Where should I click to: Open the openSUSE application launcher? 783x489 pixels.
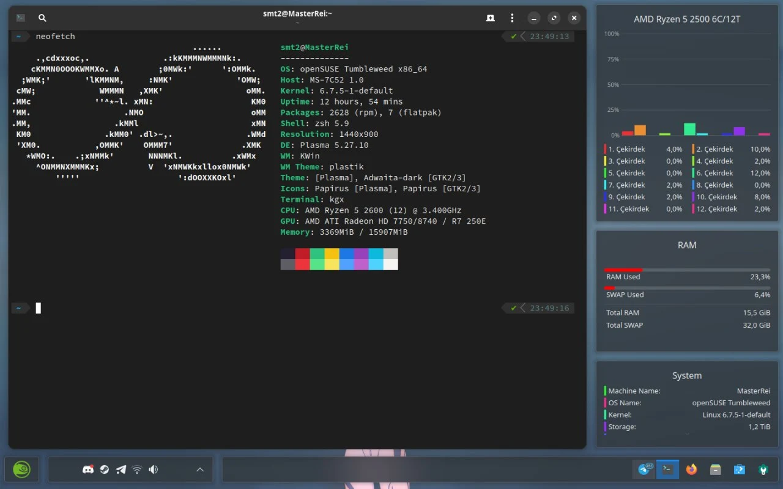tap(23, 469)
